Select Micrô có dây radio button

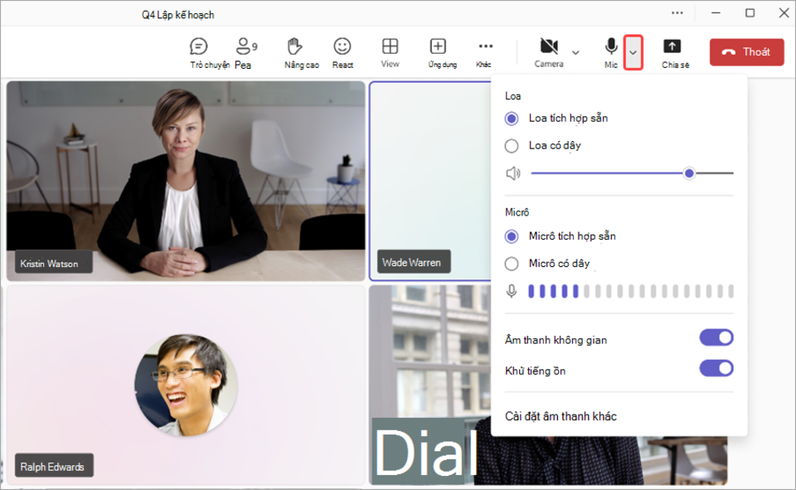click(512, 264)
